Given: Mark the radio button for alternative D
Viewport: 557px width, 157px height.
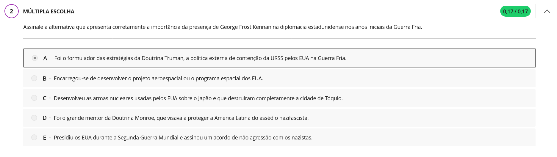Looking at the screenshot, I should 34,118.
